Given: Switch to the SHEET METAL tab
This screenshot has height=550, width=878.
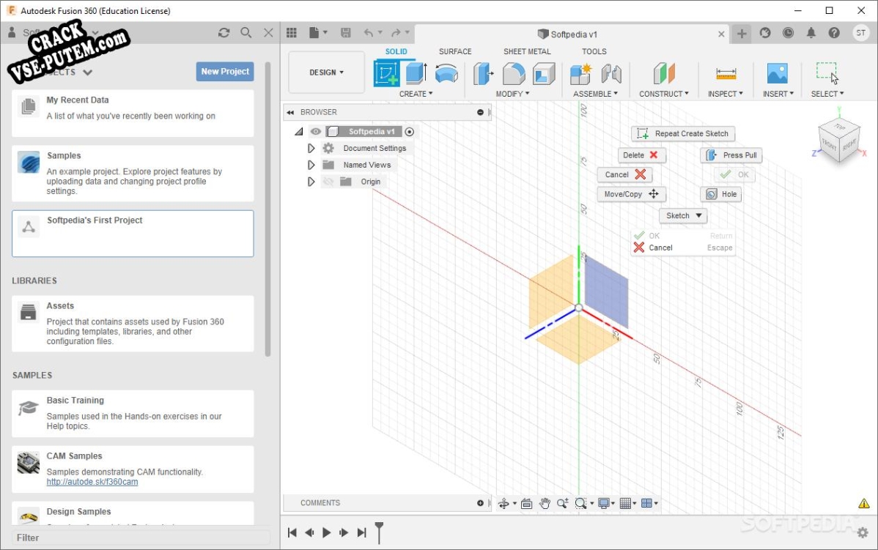Looking at the screenshot, I should [527, 51].
